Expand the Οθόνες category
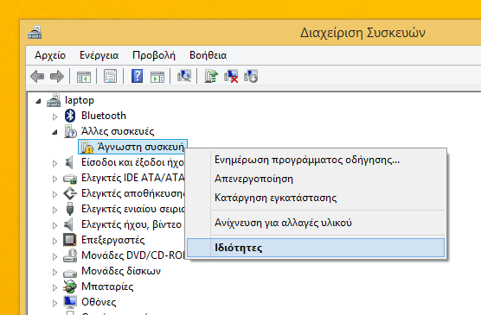Screen dimensions: 481x315 pos(55,304)
